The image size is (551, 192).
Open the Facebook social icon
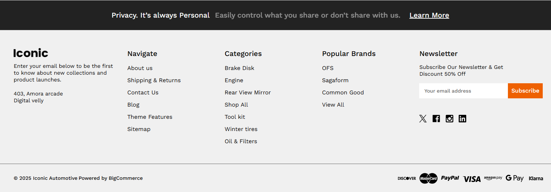point(436,119)
